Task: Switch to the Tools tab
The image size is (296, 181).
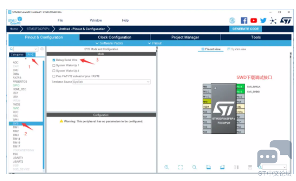Action: click(256, 37)
